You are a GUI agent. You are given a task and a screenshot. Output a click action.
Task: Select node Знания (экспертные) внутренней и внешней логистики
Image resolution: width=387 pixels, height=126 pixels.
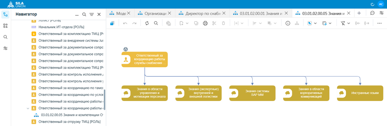click(x=199, y=93)
